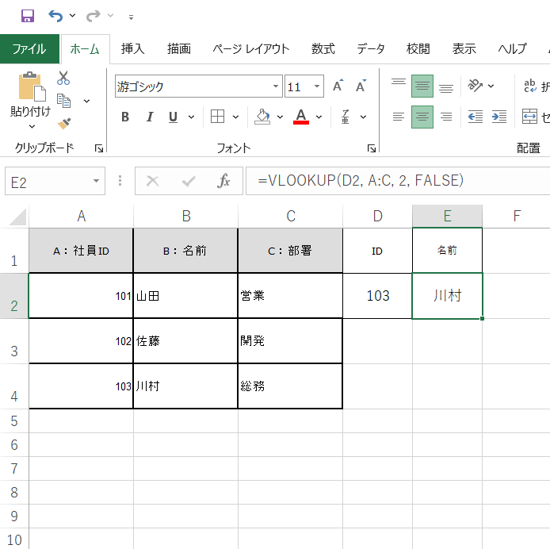The image size is (550, 549).
Task: Select cell D2 containing 103
Action: point(377,296)
